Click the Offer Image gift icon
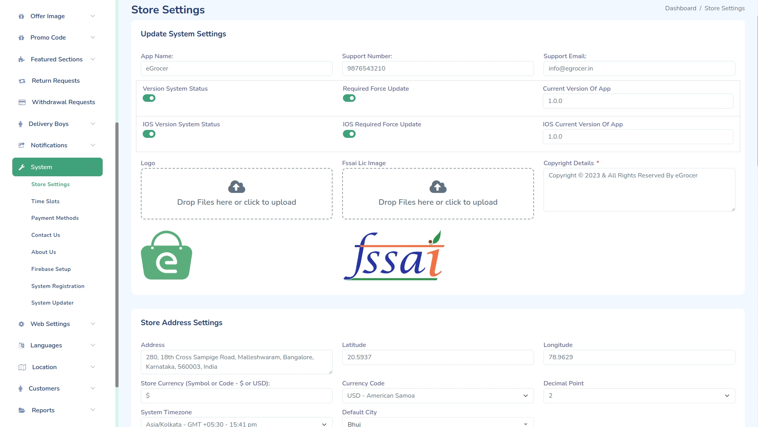Viewport: 758px width, 427px height. pyautogui.click(x=21, y=16)
